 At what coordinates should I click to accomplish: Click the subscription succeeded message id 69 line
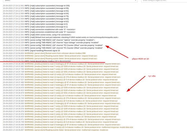(36, 19)
